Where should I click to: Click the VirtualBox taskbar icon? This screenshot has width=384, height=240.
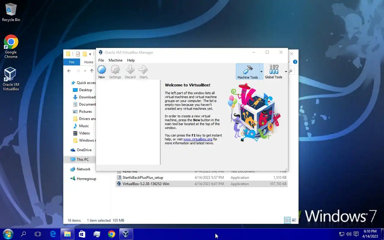[x=126, y=234]
